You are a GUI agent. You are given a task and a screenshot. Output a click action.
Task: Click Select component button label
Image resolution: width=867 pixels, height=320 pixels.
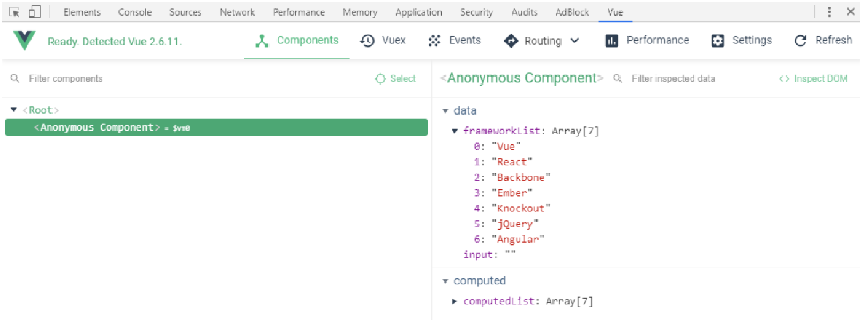click(x=403, y=79)
